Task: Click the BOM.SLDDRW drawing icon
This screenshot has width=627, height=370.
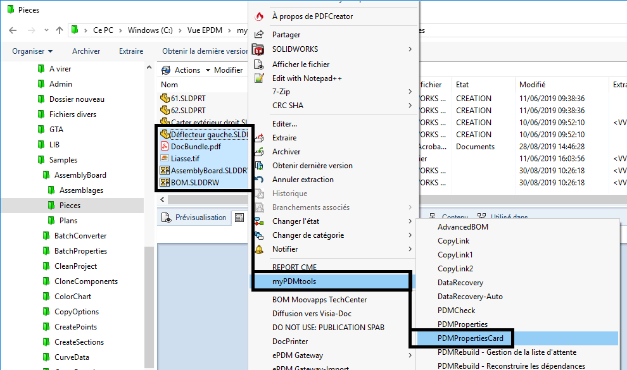Action: coord(165,182)
